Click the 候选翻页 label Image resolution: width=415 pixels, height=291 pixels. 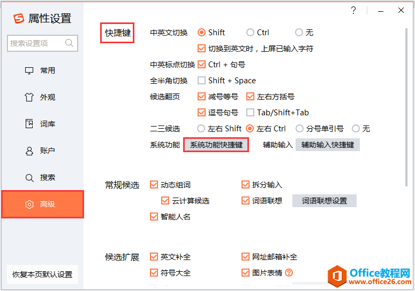click(165, 97)
